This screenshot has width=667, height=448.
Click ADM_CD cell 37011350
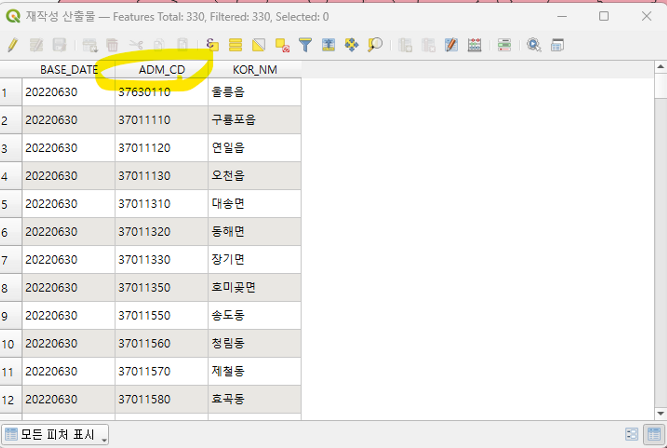tap(161, 288)
